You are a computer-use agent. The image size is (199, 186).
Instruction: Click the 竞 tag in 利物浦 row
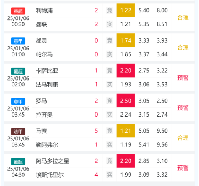point(109,10)
